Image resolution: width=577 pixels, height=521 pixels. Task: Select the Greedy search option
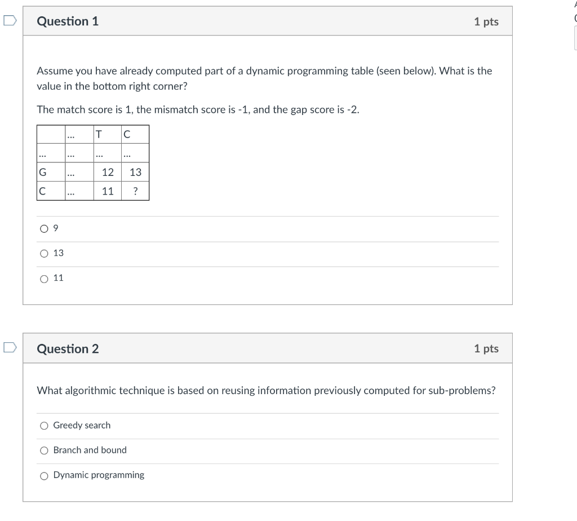(x=44, y=426)
